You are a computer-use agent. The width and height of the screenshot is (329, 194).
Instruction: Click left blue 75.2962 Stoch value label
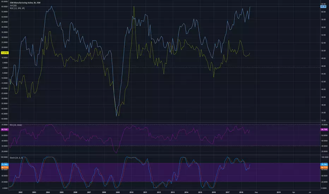point(4,164)
